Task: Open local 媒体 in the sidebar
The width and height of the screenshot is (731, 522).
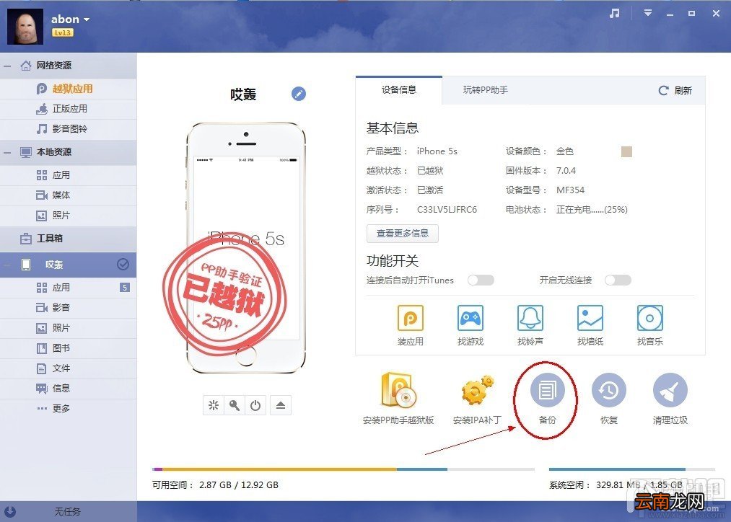Action: 68,195
